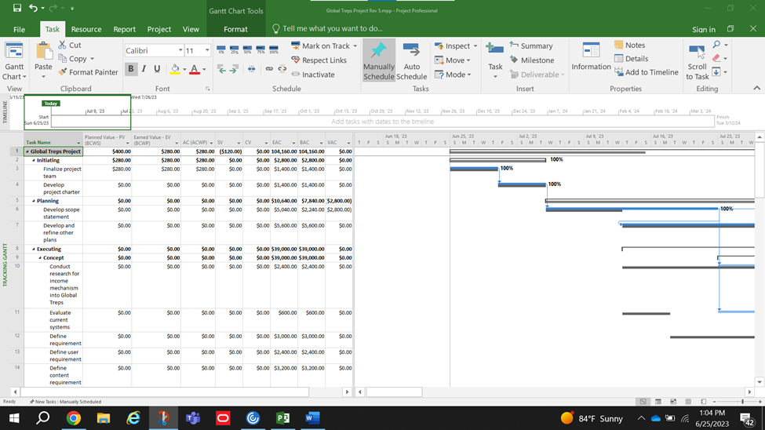Click the Cut scissors icon
The height and width of the screenshot is (430, 765).
[63, 45]
